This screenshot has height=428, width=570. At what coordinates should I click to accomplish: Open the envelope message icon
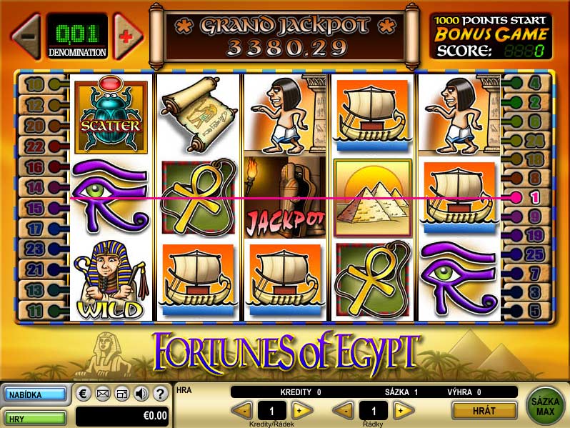(x=103, y=394)
